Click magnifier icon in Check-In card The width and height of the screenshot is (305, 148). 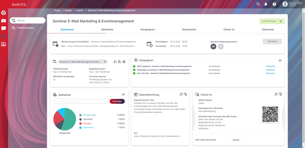pyautogui.click(x=276, y=94)
